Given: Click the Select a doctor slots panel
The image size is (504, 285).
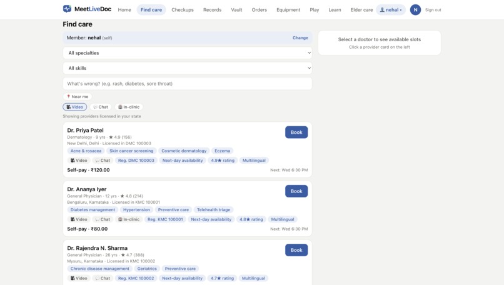Looking at the screenshot, I should pos(380,43).
